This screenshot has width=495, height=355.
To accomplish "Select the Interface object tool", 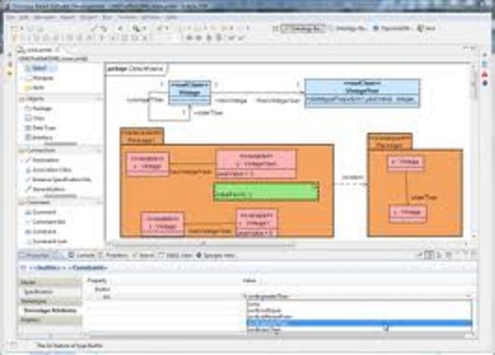I will pyautogui.click(x=39, y=138).
